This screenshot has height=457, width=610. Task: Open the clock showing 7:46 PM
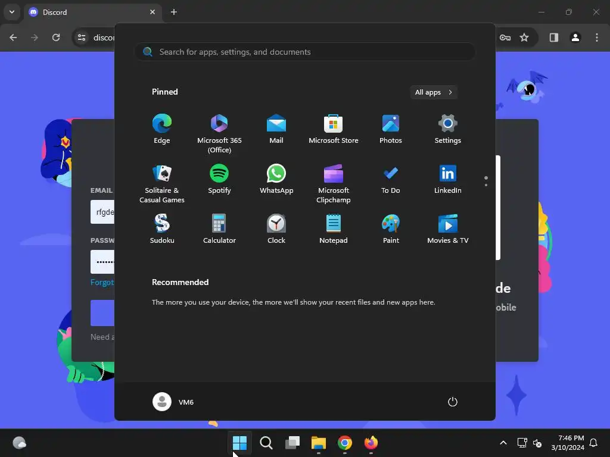click(568, 443)
